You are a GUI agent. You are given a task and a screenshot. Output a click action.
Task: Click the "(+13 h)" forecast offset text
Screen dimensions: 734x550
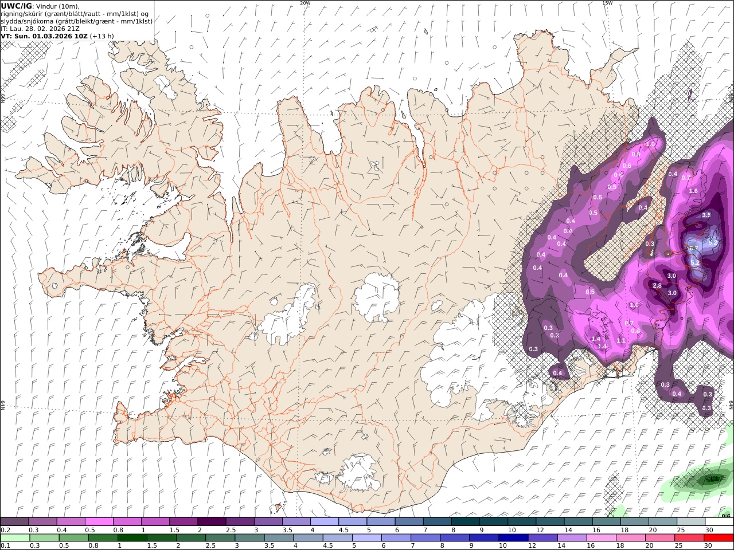(102, 36)
